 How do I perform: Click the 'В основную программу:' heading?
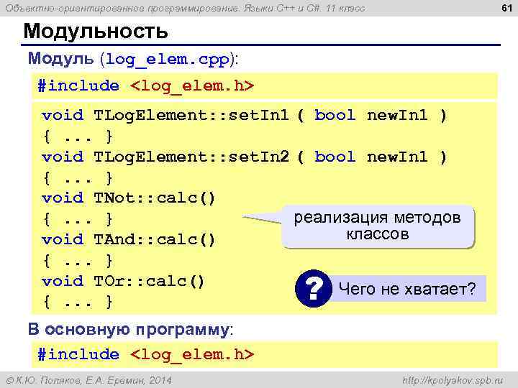coord(131,329)
